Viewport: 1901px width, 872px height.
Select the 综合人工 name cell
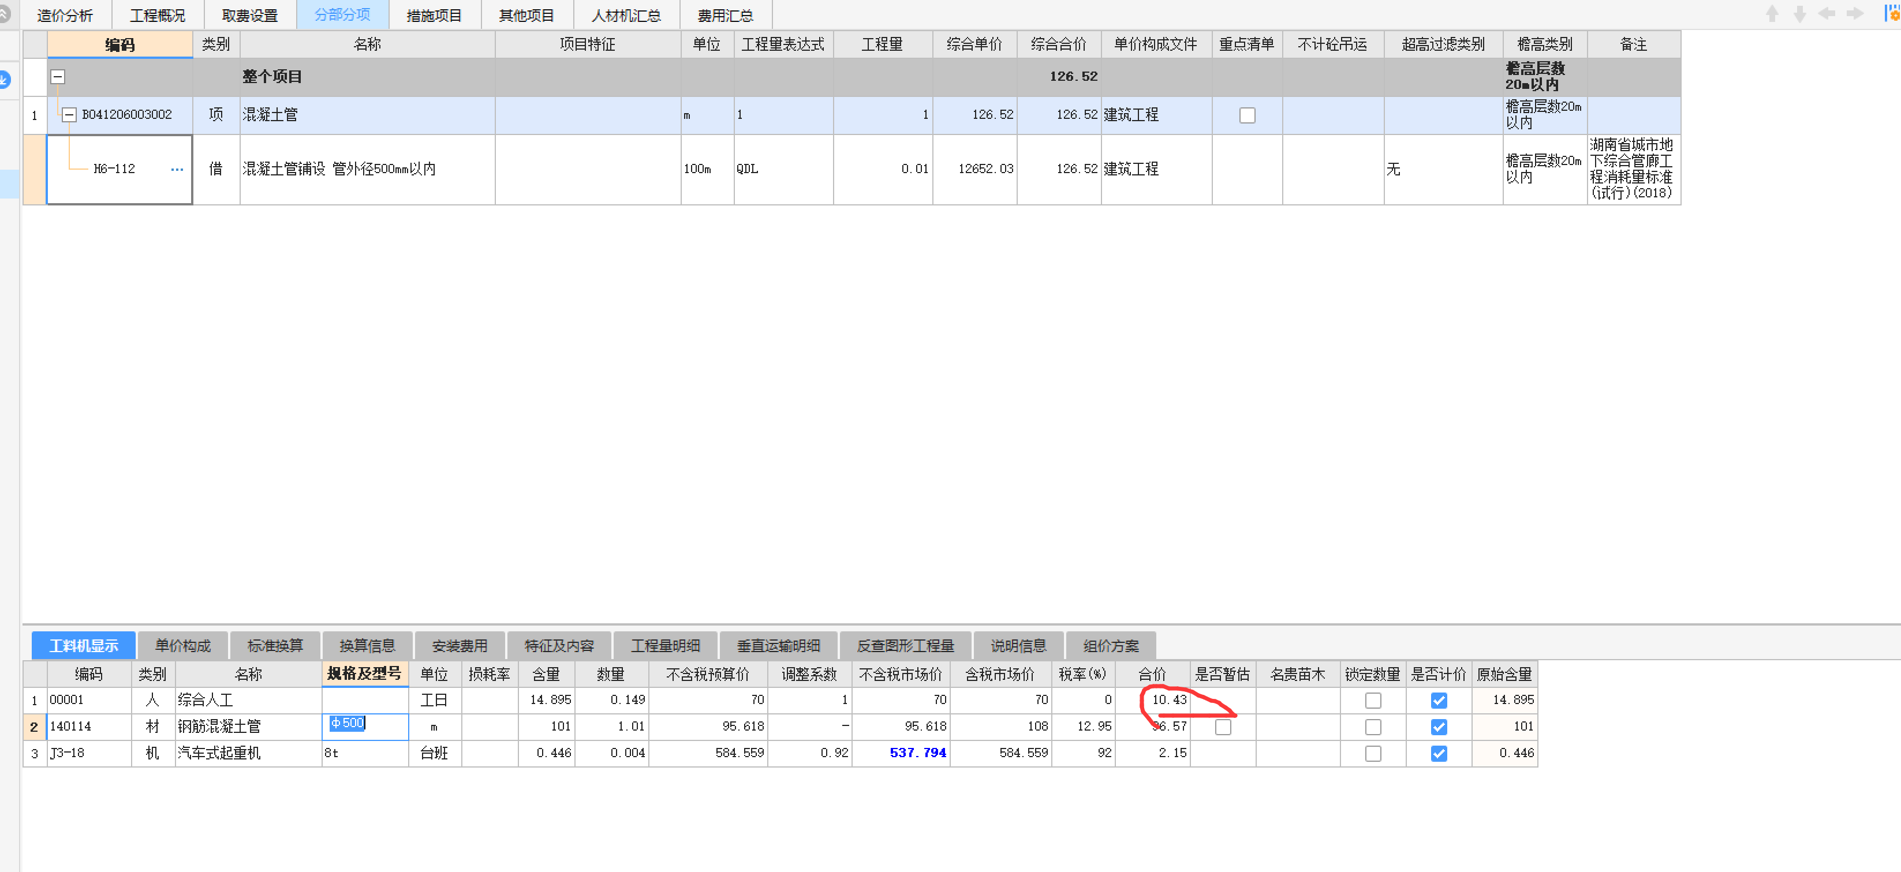pos(248,700)
